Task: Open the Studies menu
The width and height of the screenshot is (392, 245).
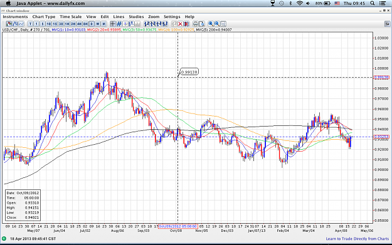Action: (x=136, y=16)
